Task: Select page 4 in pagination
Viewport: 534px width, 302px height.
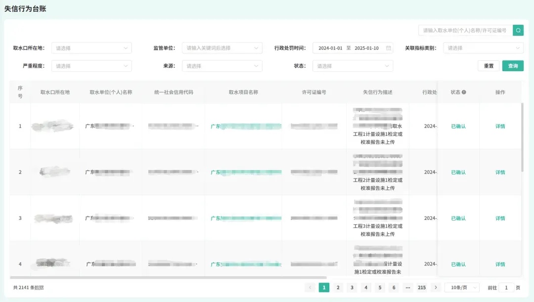Action: [366, 287]
